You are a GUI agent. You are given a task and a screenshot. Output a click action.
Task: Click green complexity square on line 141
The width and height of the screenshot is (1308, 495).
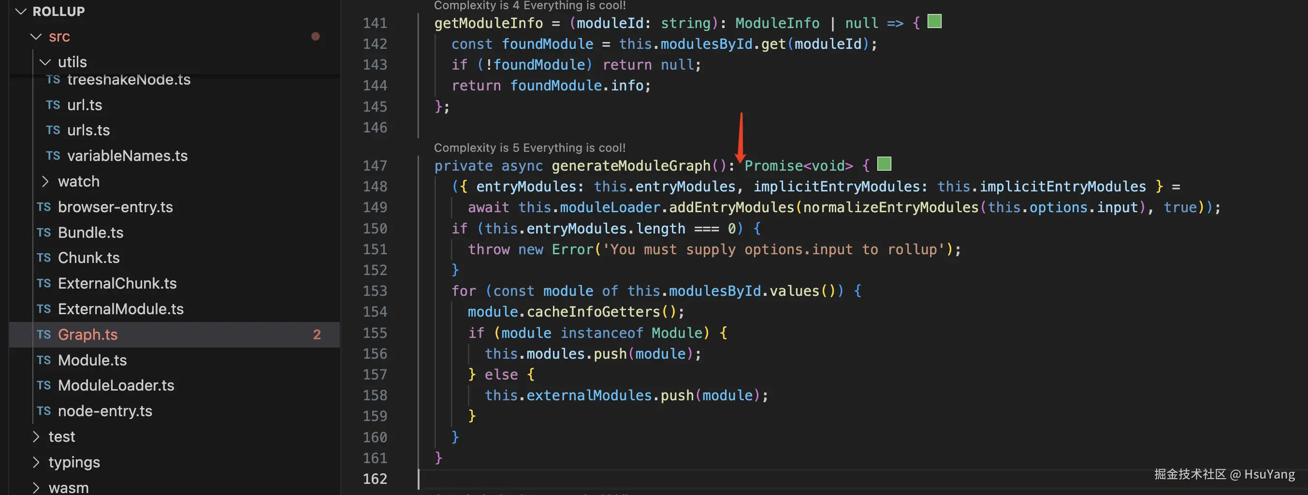(934, 21)
